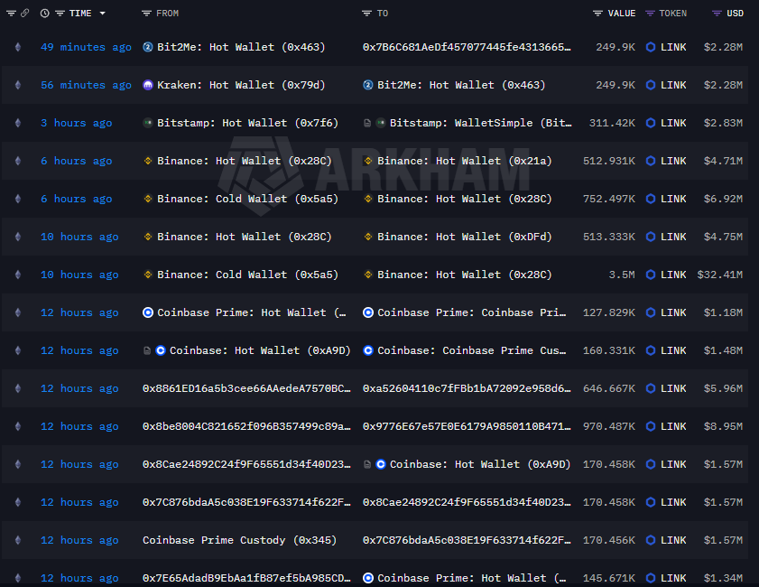Viewport: 759px width, 587px height.
Task: Select the 145.671K value cell
Action: [609, 578]
